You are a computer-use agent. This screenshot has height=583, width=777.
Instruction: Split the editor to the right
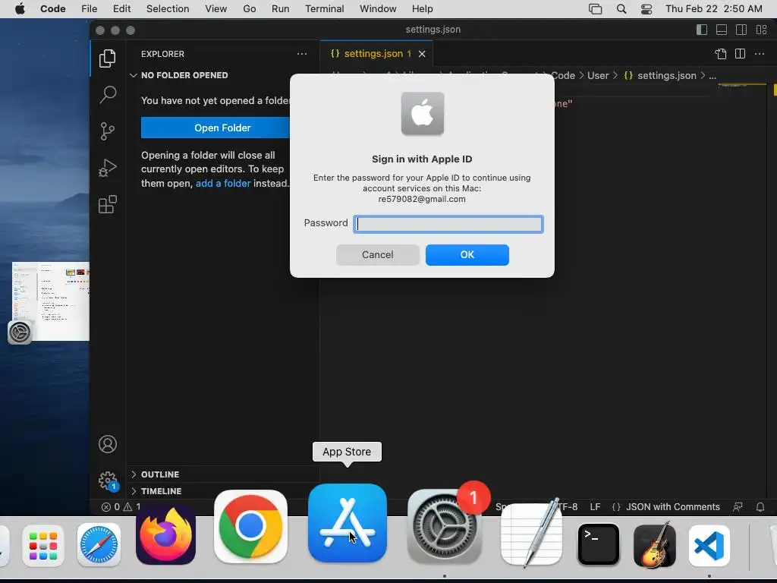click(x=740, y=54)
